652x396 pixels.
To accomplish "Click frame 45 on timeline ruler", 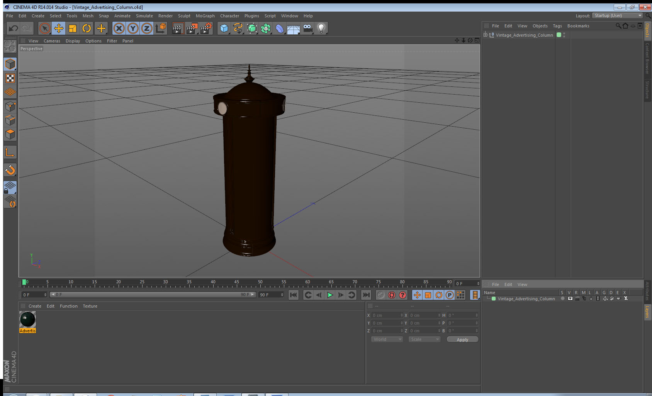I will click(x=236, y=283).
